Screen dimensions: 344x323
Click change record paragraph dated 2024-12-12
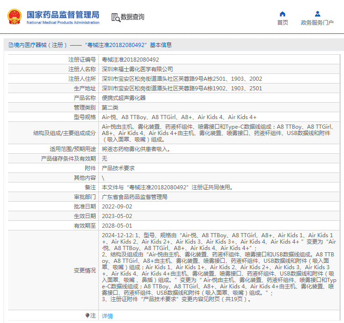tap(219, 267)
